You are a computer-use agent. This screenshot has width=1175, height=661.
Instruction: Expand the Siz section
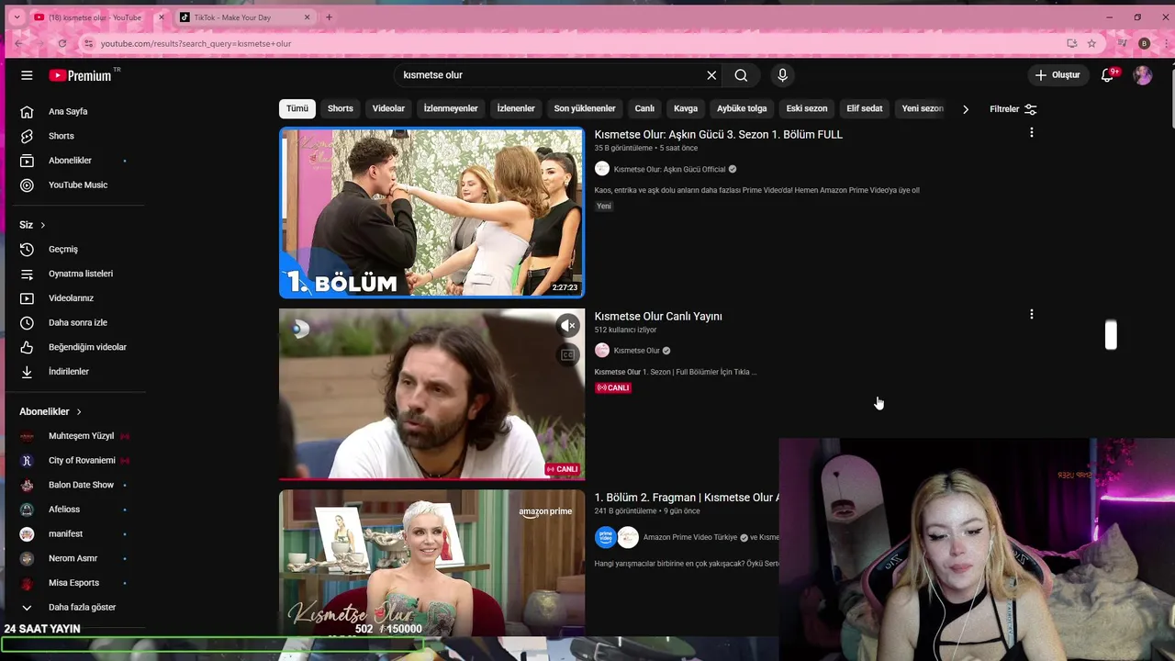click(32, 225)
